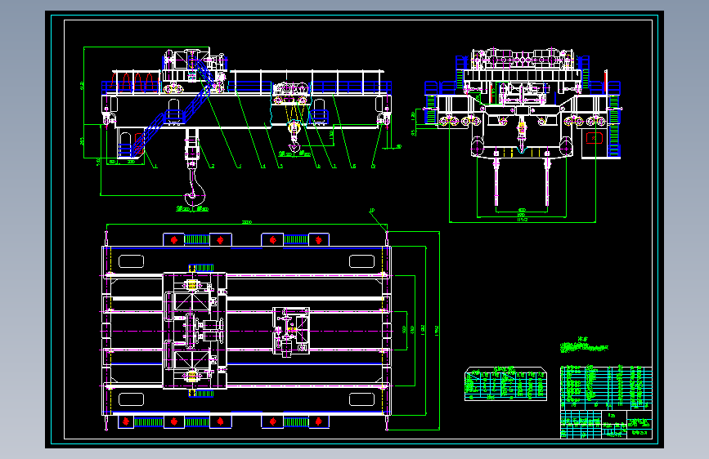709x459 pixels.
Task: Click balloon label 1 under the front view
Action: click(x=156, y=167)
